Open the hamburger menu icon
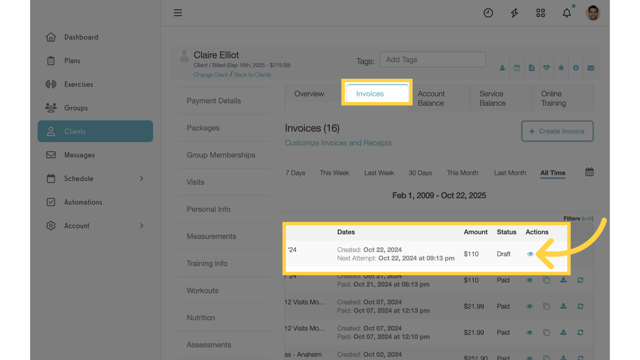The image size is (640, 360). click(178, 13)
